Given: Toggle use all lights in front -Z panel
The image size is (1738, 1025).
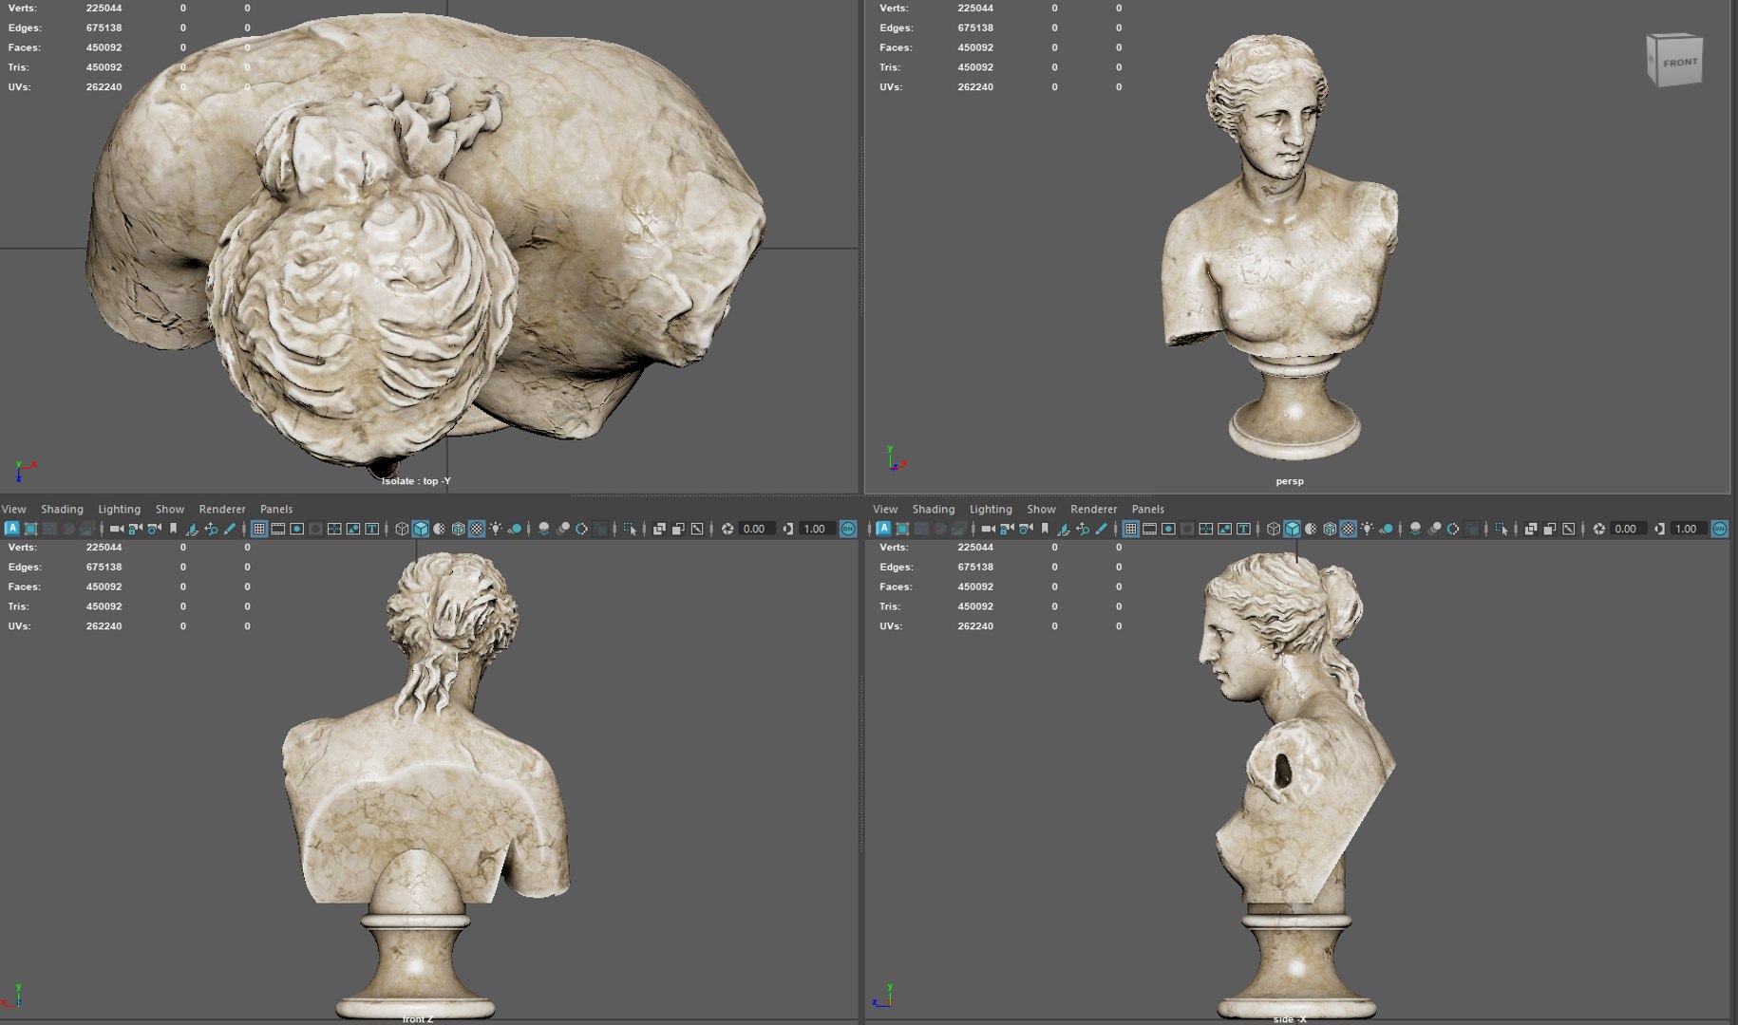Looking at the screenshot, I should pos(496,529).
